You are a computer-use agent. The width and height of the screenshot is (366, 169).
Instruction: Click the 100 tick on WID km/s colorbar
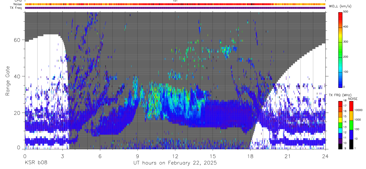tap(346, 72)
